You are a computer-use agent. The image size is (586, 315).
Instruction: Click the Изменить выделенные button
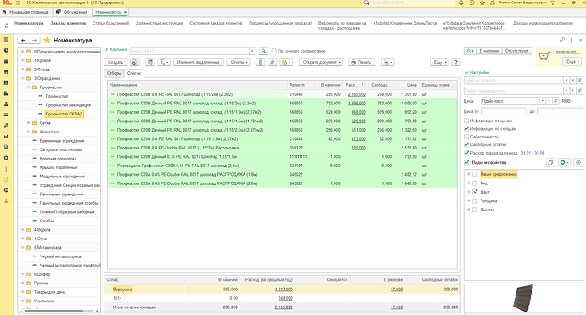199,62
